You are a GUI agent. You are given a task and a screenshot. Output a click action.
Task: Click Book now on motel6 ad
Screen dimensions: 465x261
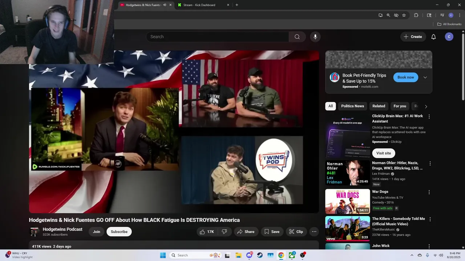406,77
